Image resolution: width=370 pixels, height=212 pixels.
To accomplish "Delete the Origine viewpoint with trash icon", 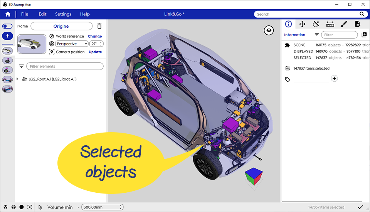I will tap(99, 26).
